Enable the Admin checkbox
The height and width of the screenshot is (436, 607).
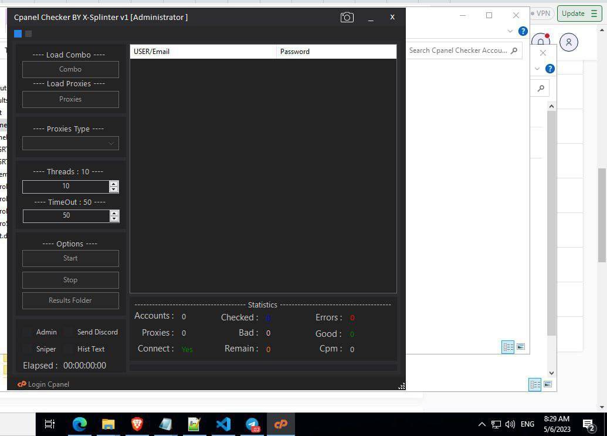pyautogui.click(x=28, y=332)
